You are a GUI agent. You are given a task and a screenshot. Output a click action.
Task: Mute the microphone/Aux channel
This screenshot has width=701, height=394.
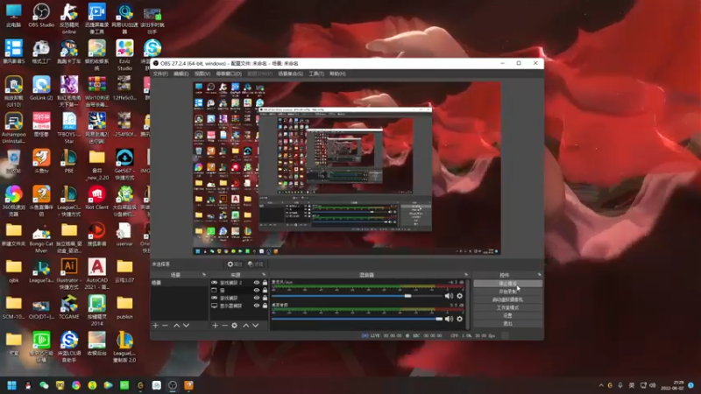449,296
